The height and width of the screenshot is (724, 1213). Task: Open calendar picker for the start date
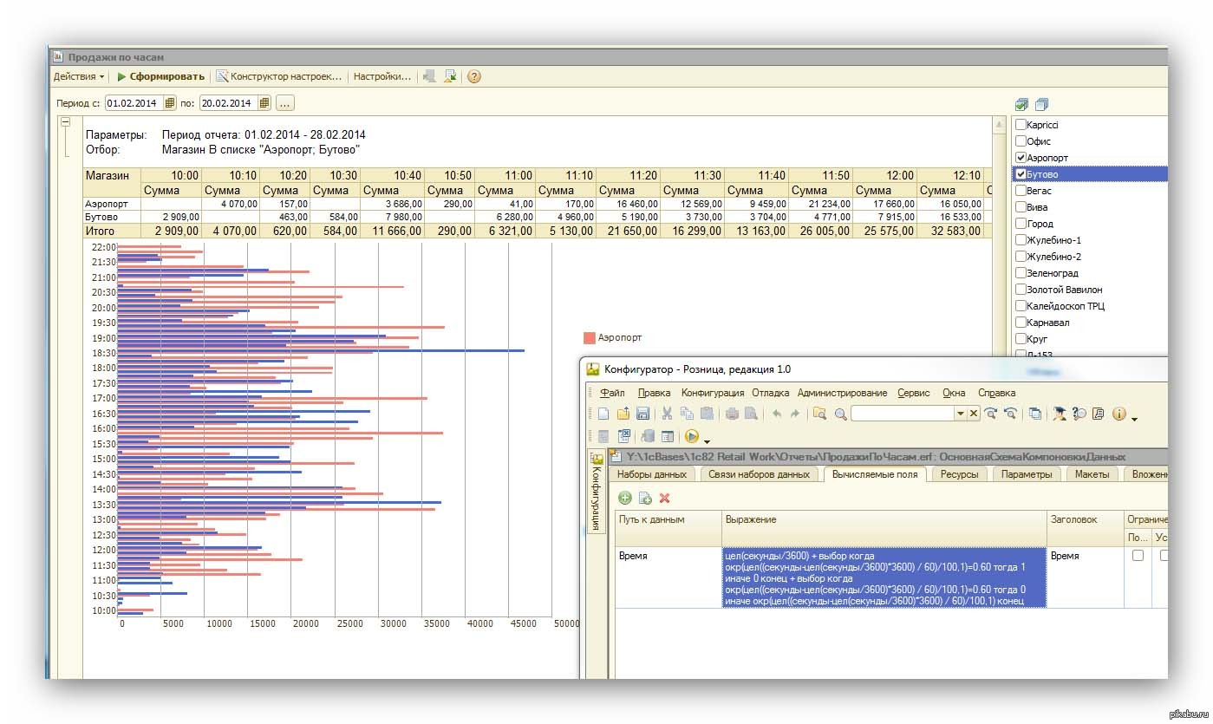pos(170,103)
